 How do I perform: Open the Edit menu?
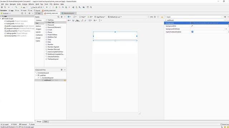[x=3, y=4]
